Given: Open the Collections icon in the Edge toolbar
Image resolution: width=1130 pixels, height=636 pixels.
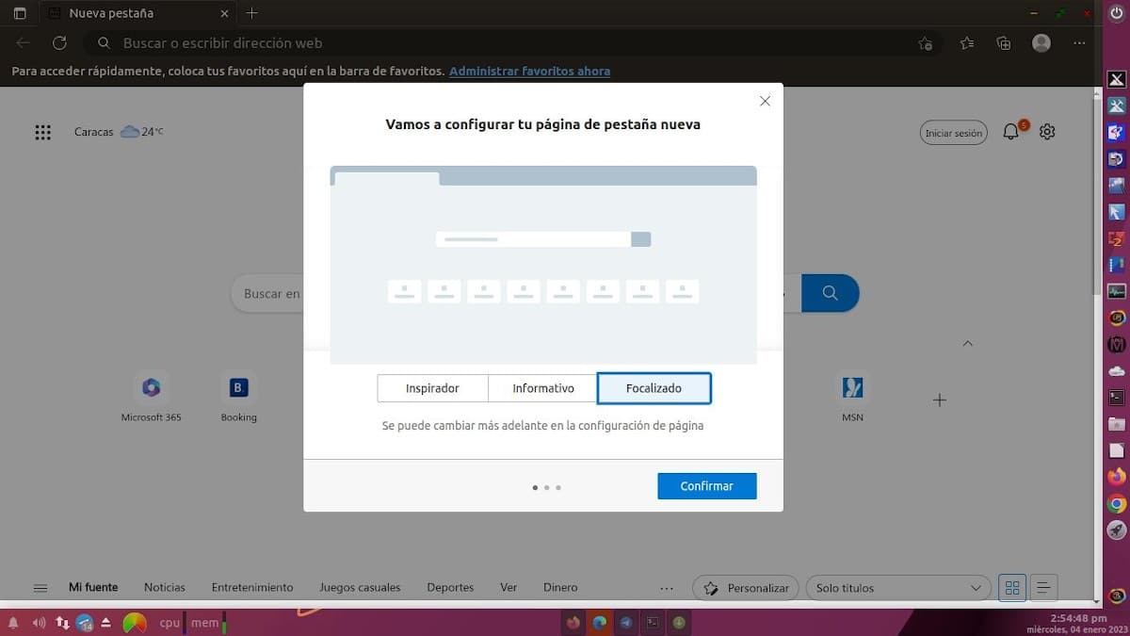Looking at the screenshot, I should pyautogui.click(x=1003, y=42).
